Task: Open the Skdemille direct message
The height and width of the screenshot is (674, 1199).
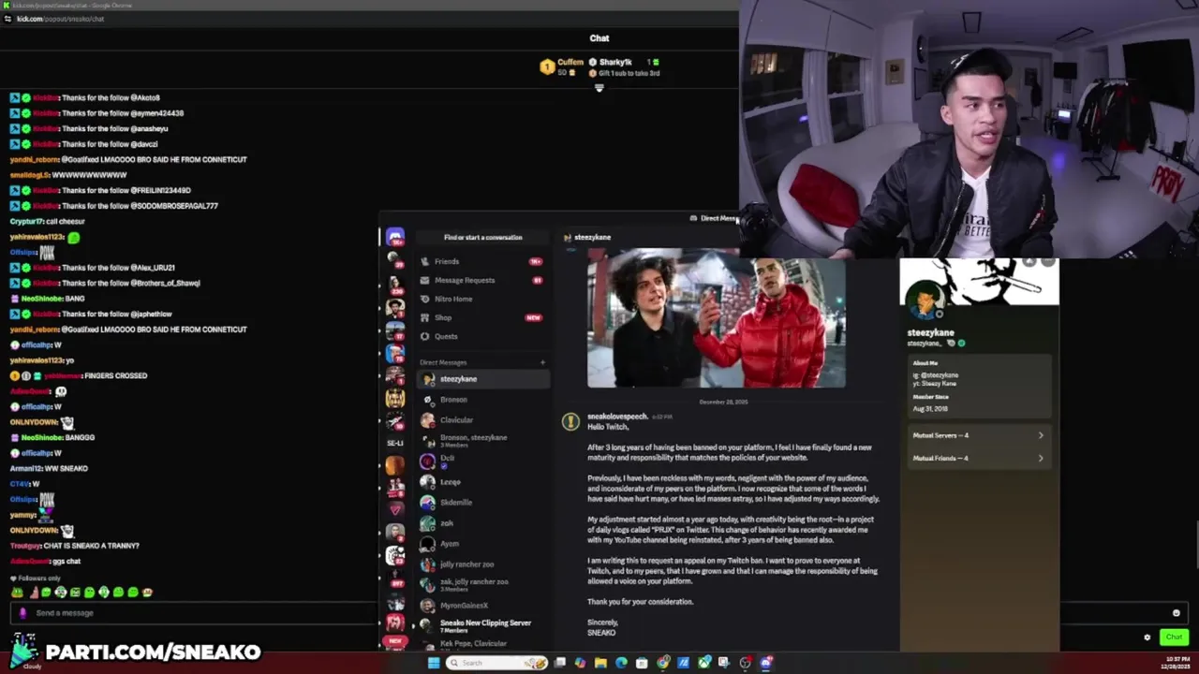Action: (x=483, y=503)
